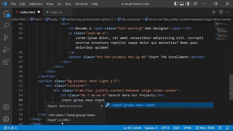Screen dimensions: 233x131
Task: Open the Run and Debug view
Action: (x=6, y=50)
